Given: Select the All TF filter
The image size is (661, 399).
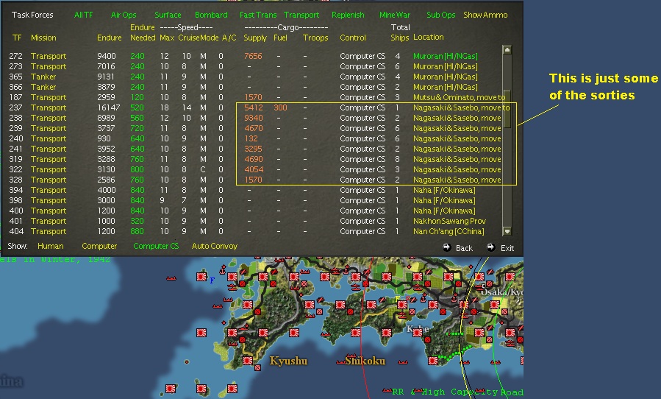Looking at the screenshot, I should [x=83, y=15].
